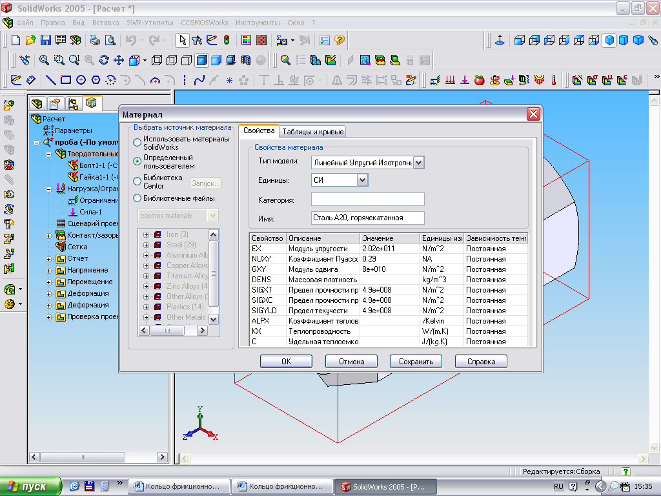Image resolution: width=661 pixels, height=496 pixels.
Task: Click the 'Имя' material name field
Action: click(367, 218)
